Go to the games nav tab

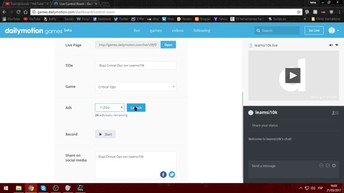click(x=156, y=31)
